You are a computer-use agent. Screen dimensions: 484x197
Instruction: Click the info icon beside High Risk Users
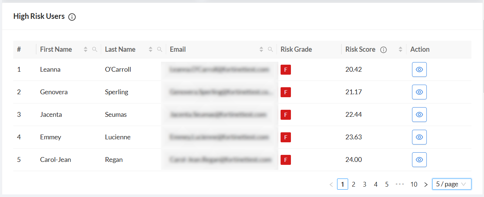click(72, 17)
